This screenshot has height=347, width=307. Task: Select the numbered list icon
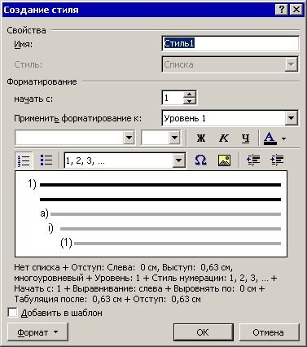click(24, 160)
